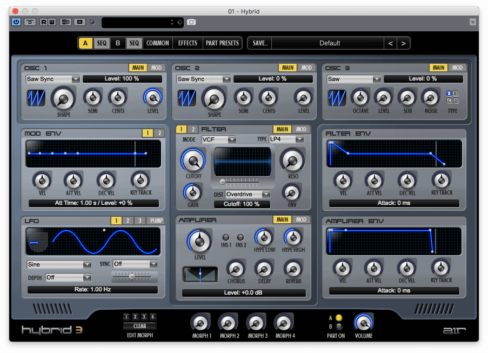
Task: Toggle the A/B compare button
Action: (65, 22)
